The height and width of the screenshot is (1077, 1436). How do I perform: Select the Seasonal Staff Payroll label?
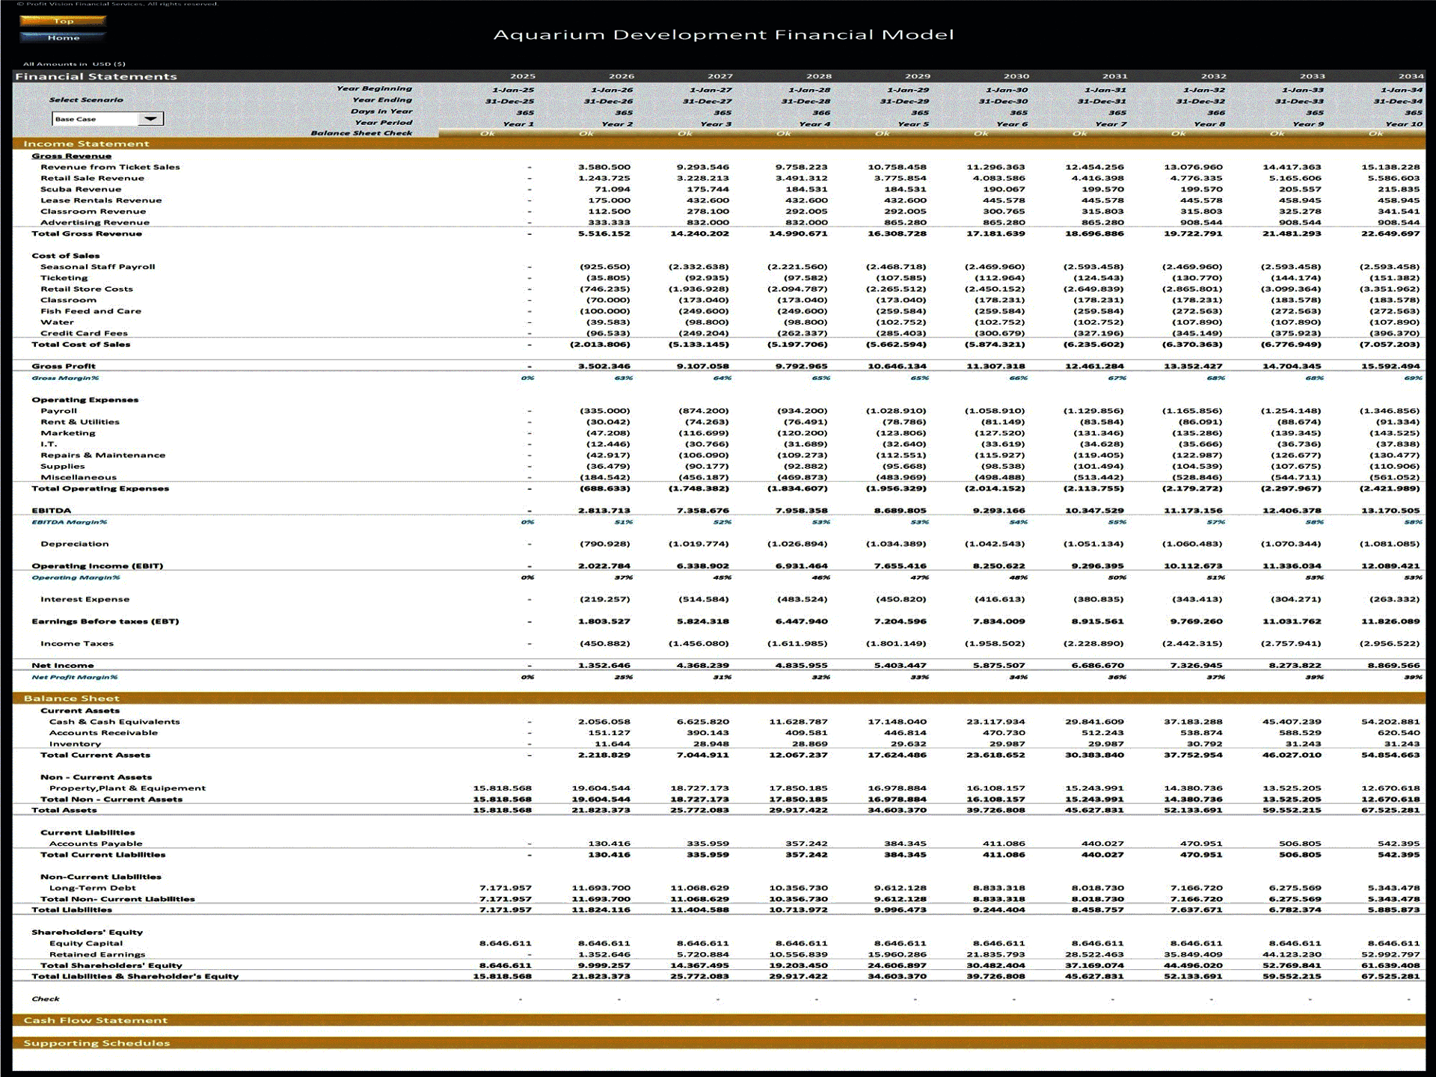click(98, 267)
